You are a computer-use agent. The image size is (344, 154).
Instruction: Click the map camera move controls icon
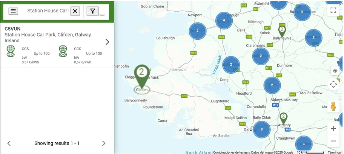[333, 84]
